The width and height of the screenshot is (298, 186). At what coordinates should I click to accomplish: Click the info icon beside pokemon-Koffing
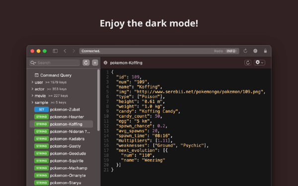point(105,62)
